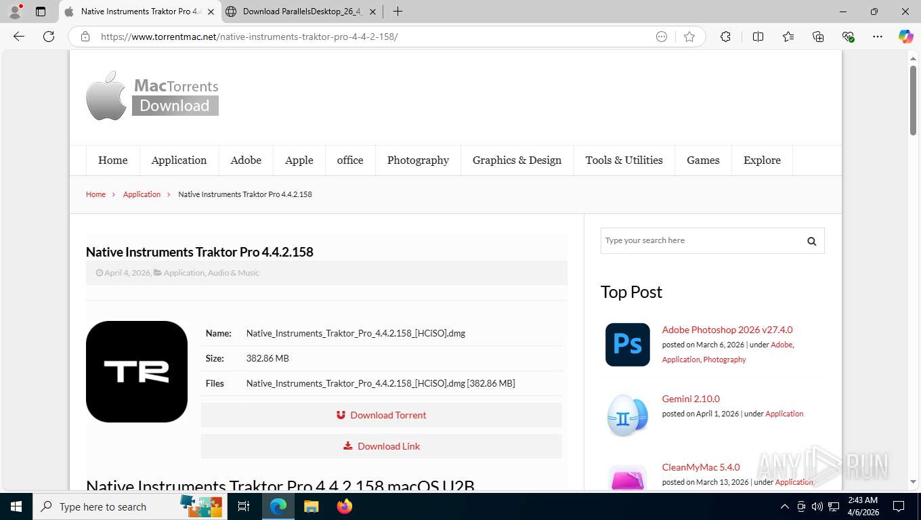Click the browser address bar URL

[x=249, y=37]
